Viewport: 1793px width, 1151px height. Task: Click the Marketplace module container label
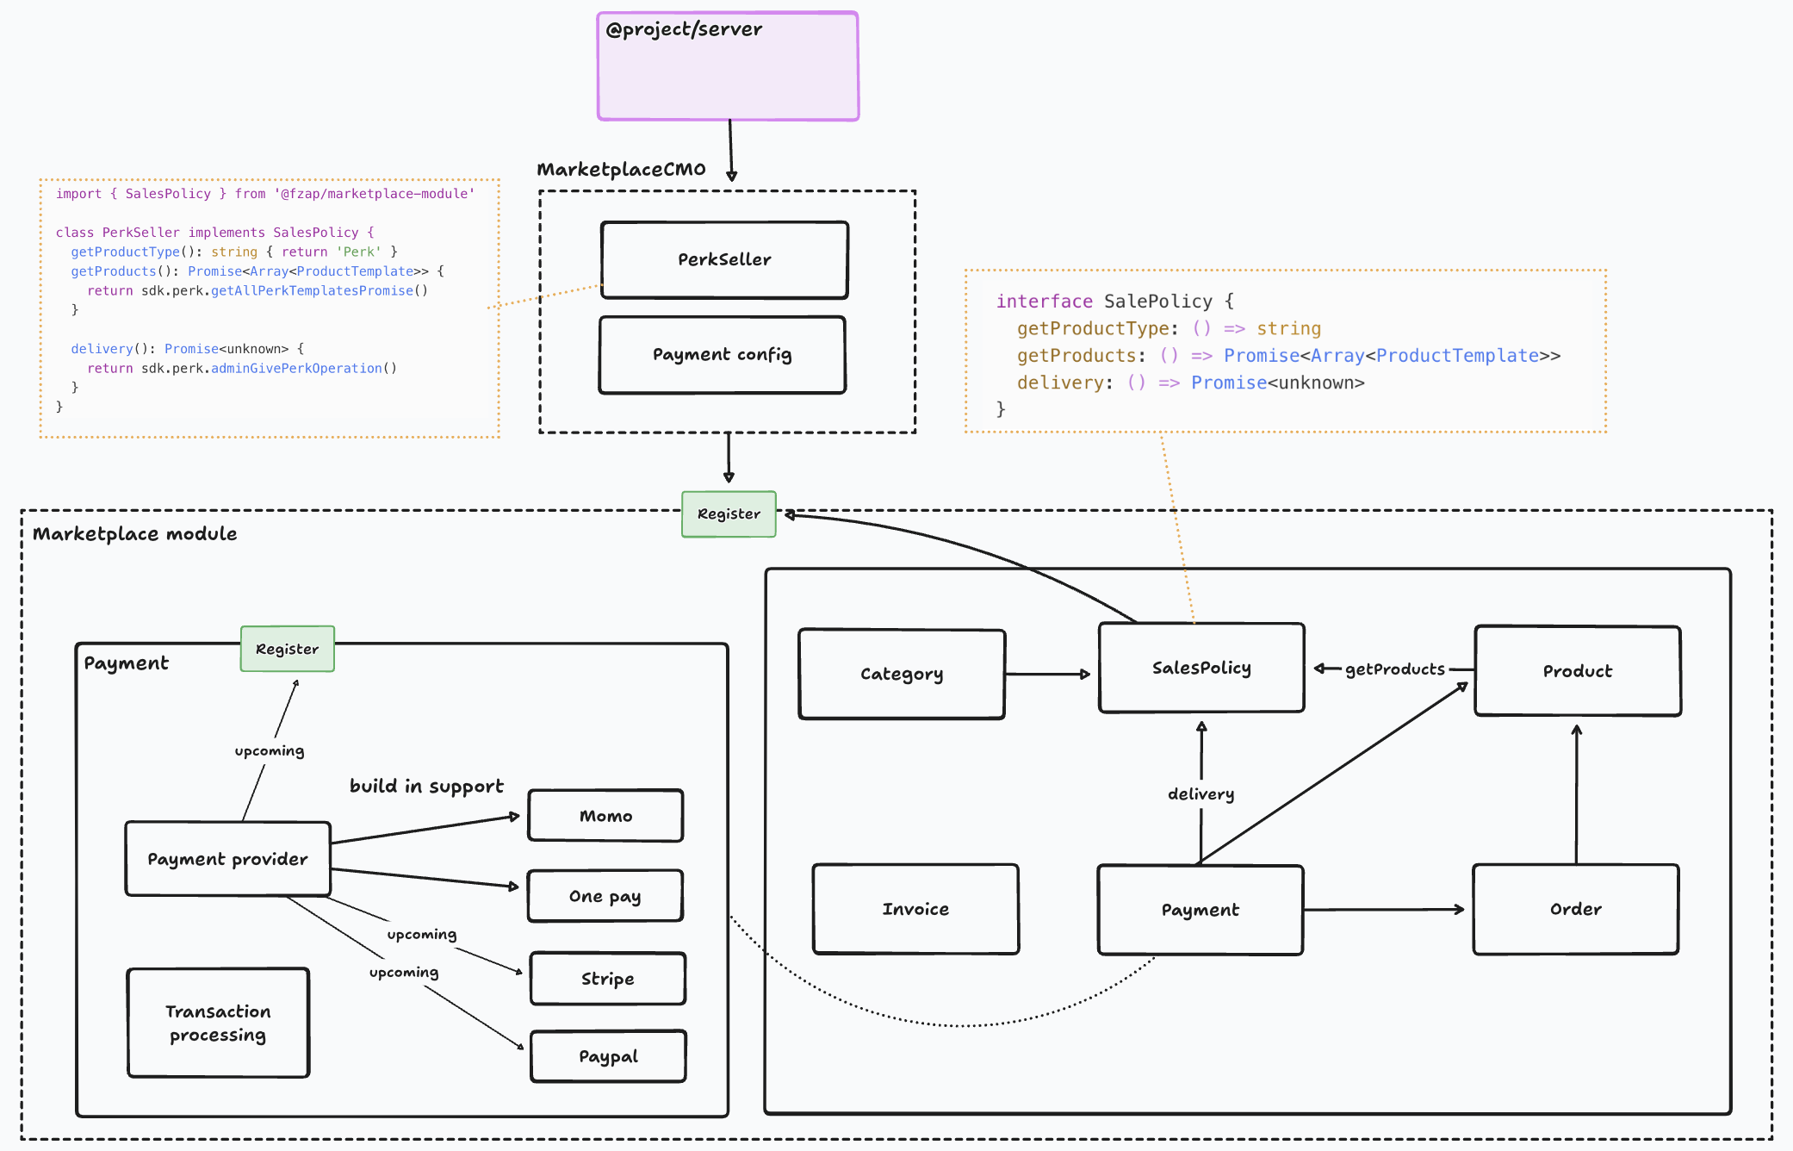[133, 533]
